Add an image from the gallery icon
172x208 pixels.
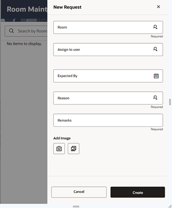73,149
